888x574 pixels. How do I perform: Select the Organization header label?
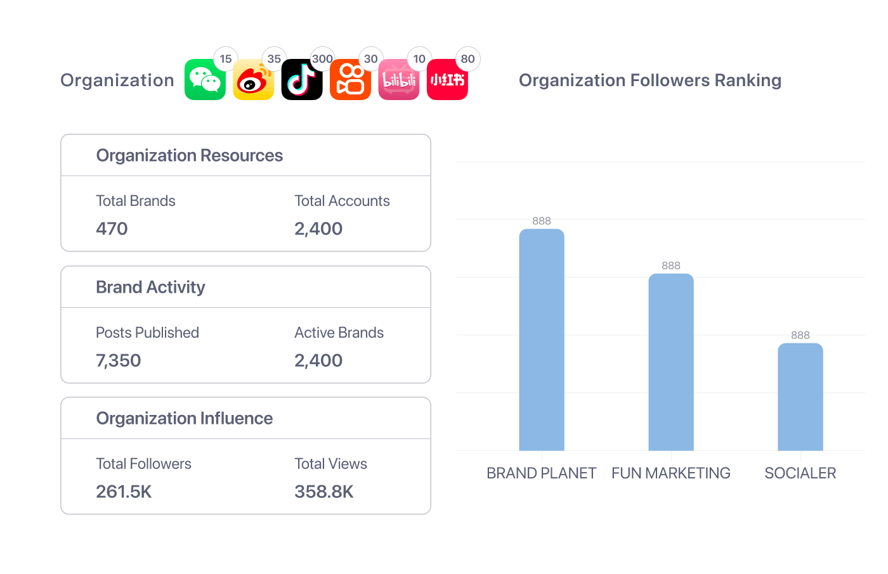click(x=117, y=80)
